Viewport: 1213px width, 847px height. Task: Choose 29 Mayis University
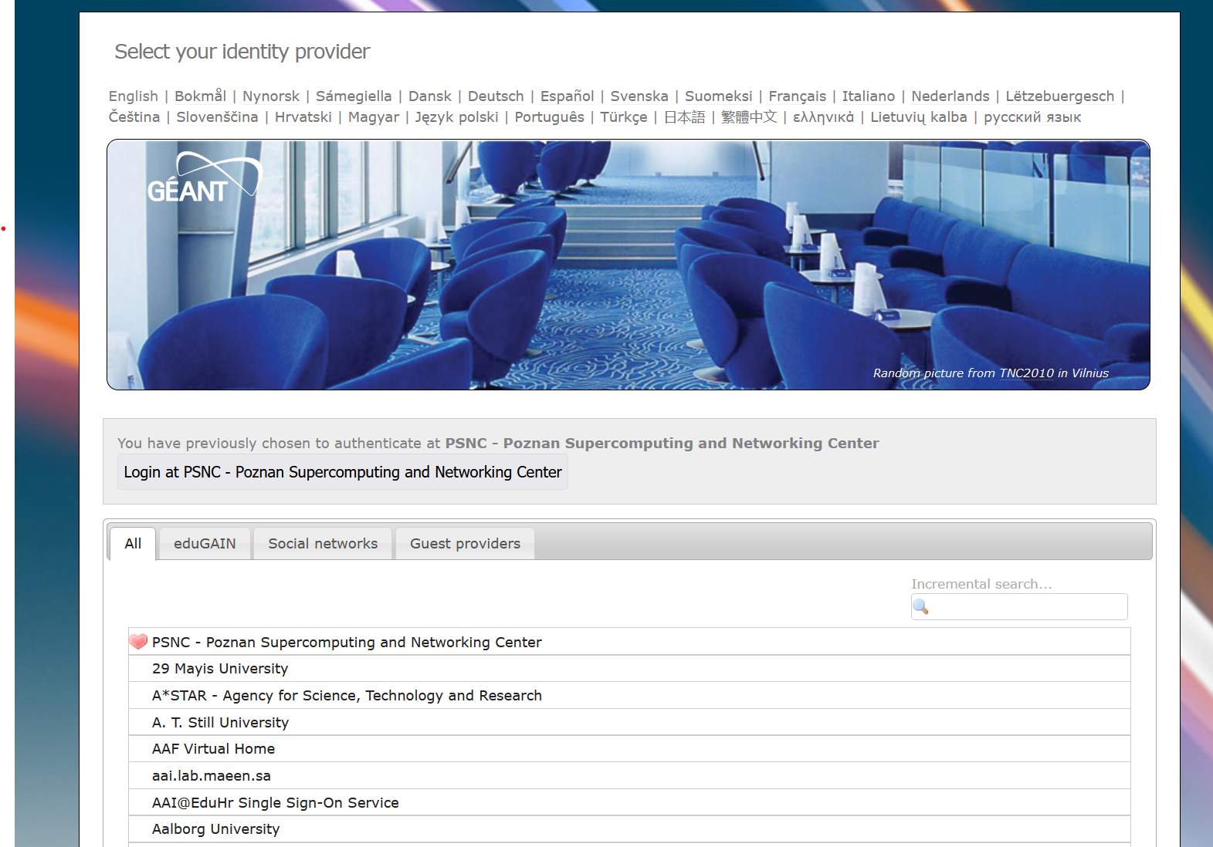click(629, 669)
